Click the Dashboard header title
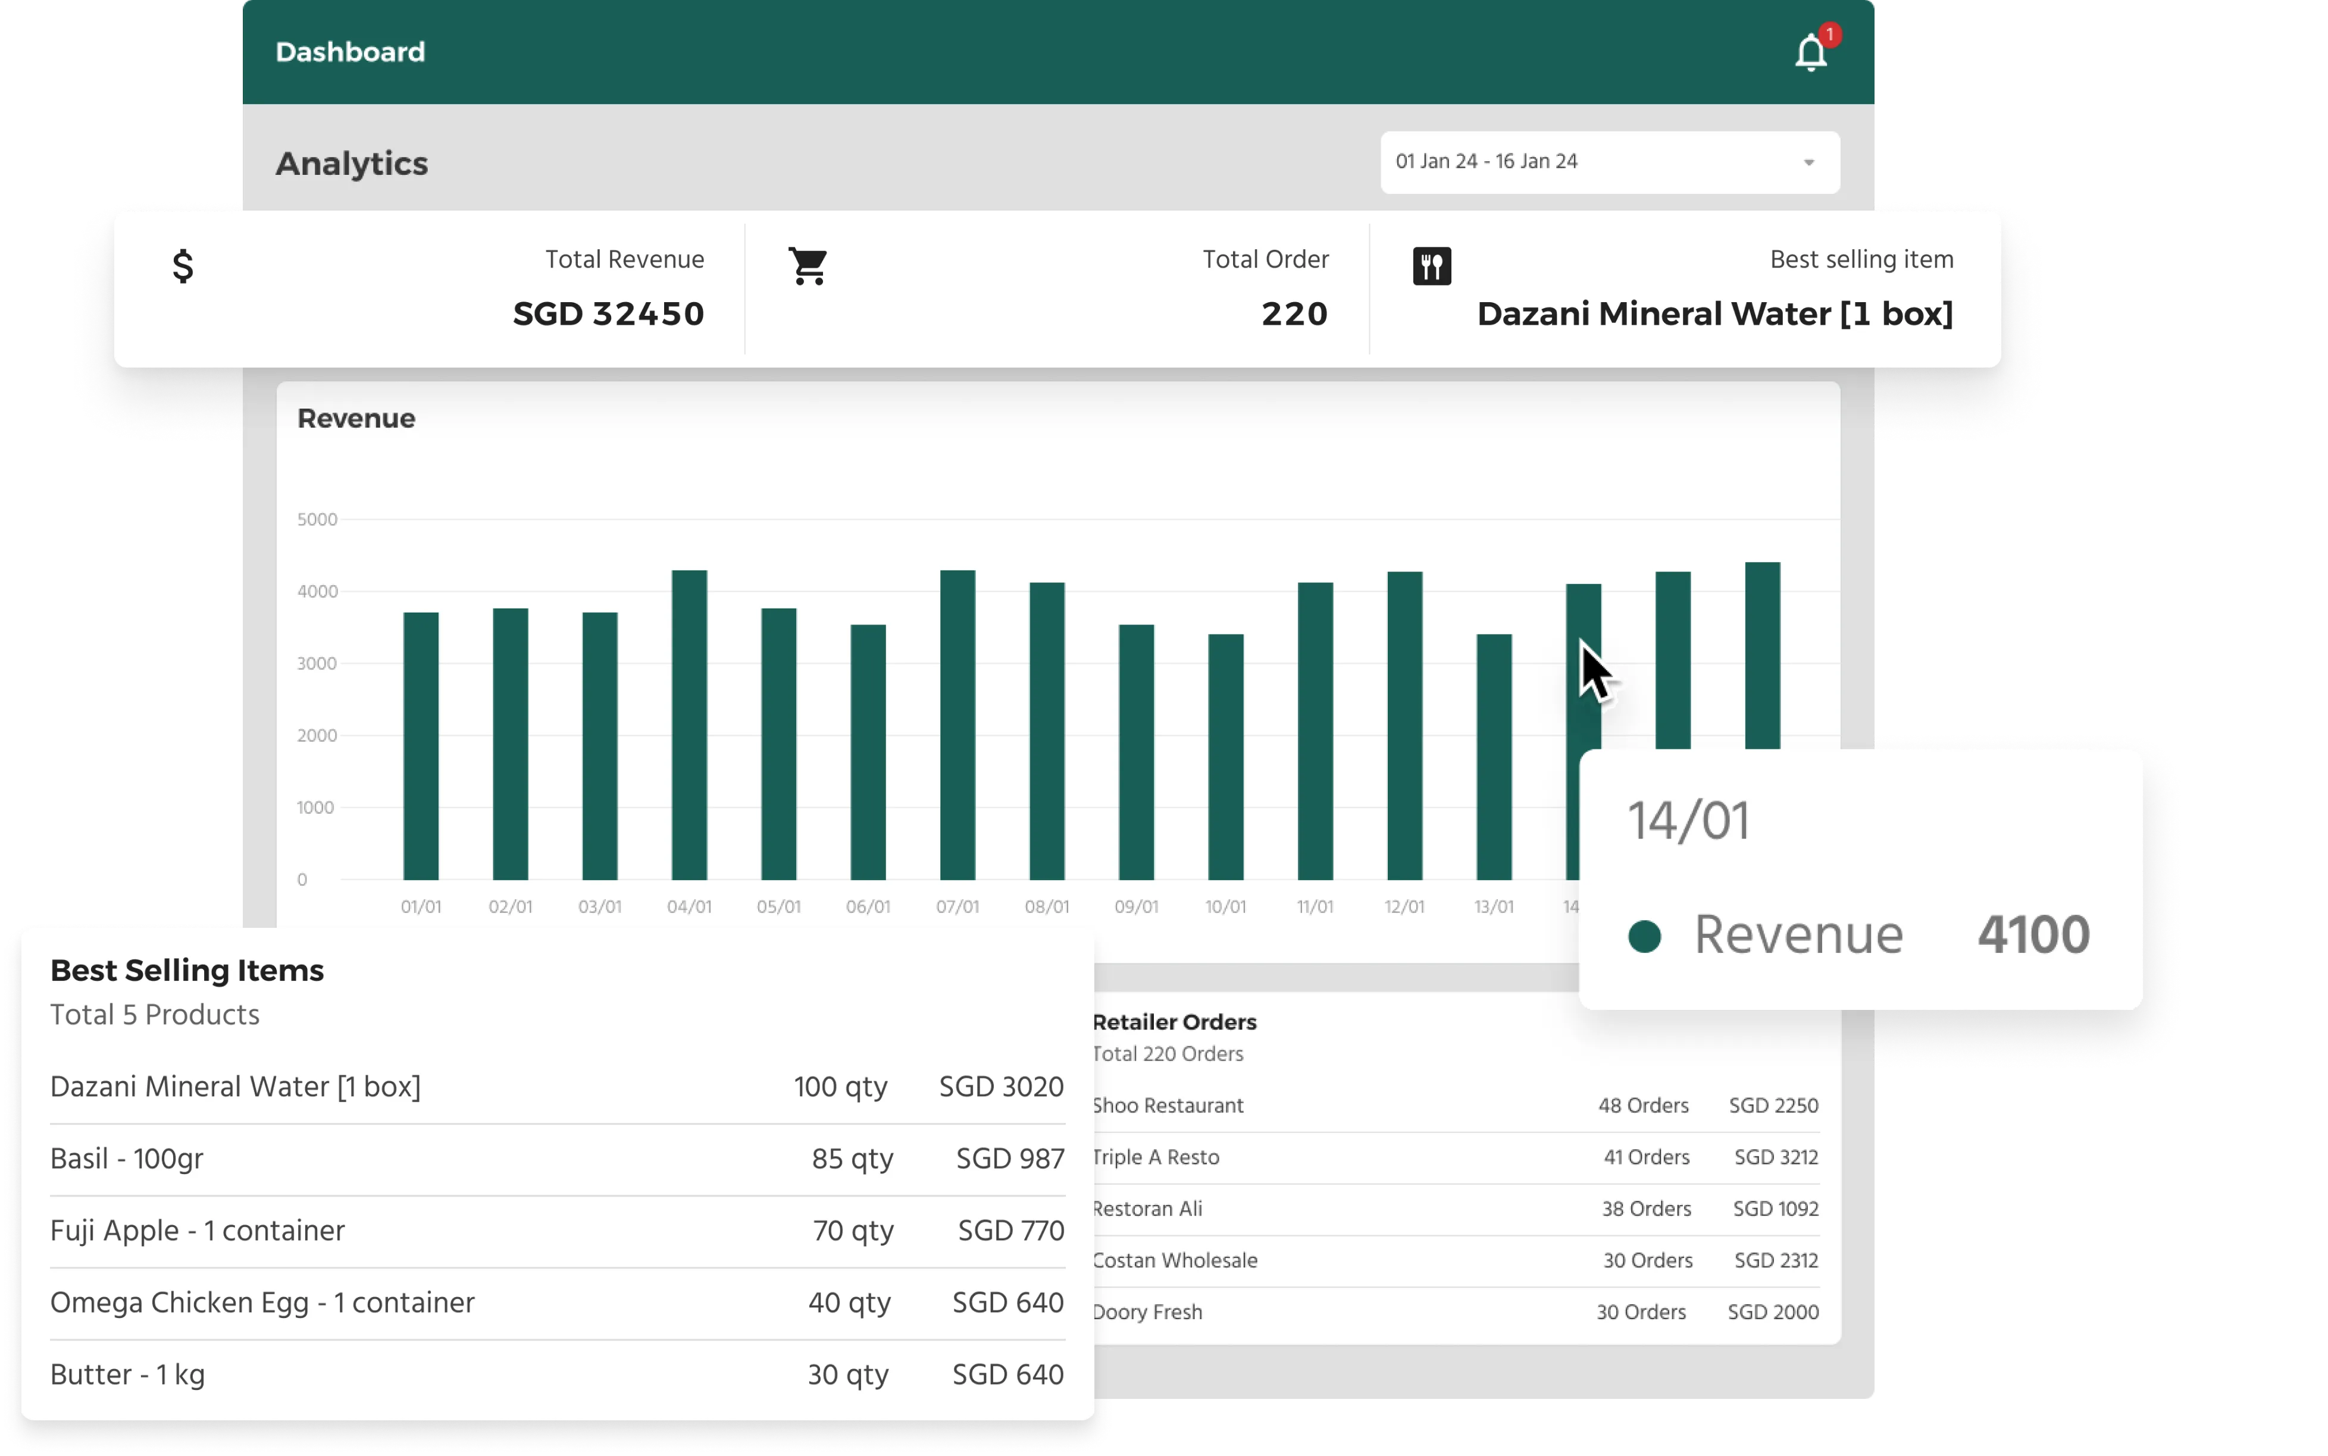The width and height of the screenshot is (2328, 1456). pos(350,52)
